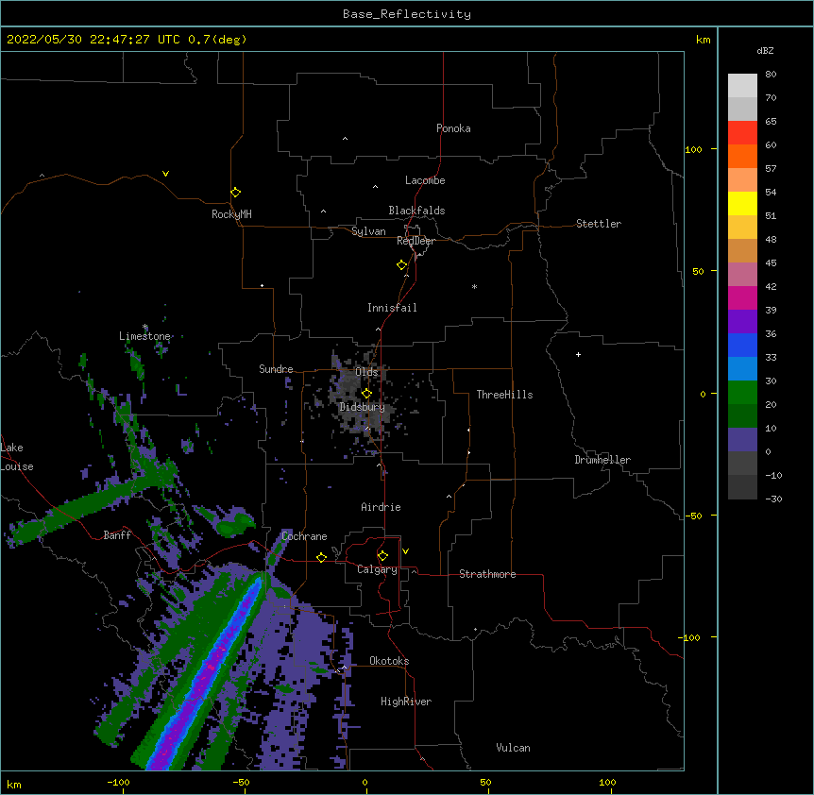
Task: Click the dBZ legend heading
Action: [x=765, y=50]
